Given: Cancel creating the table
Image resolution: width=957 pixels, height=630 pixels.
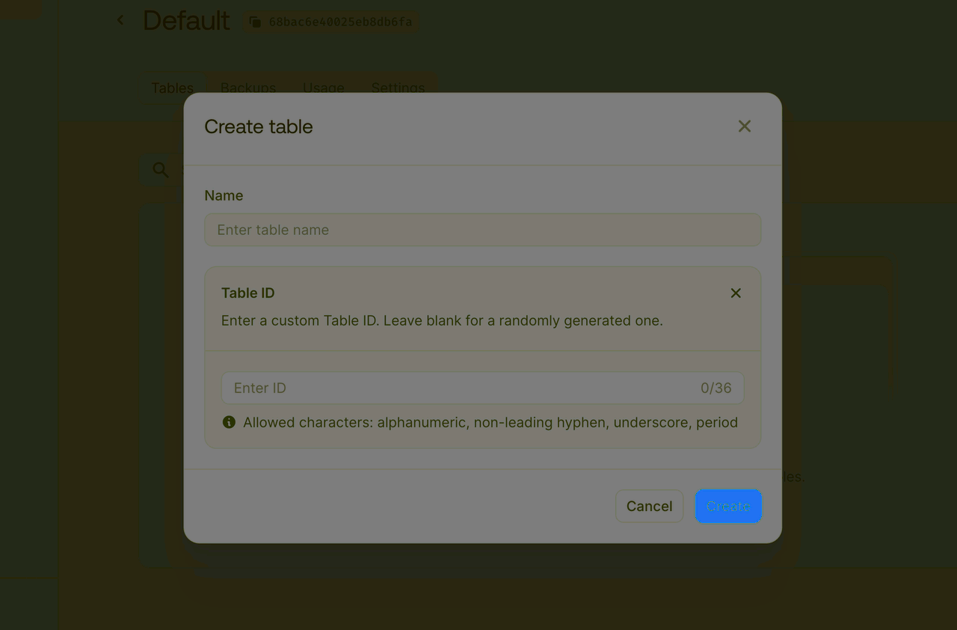Looking at the screenshot, I should point(649,506).
